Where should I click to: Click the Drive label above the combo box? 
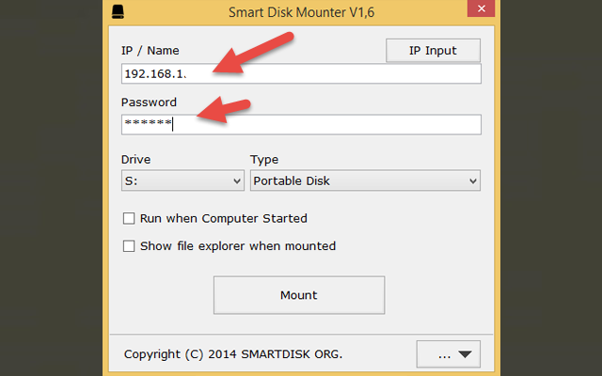(135, 160)
